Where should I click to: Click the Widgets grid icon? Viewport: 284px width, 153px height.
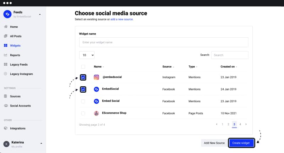coord(6,45)
